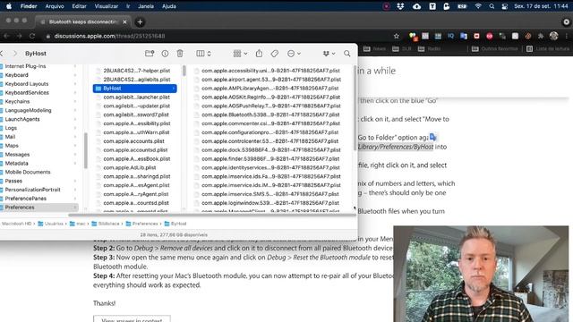
Task: Select the com.apple.controlcenter ByHost plist file
Action: [270, 141]
